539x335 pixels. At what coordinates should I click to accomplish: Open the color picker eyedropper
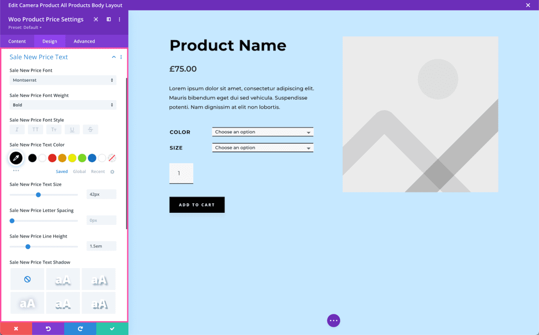pos(16,157)
